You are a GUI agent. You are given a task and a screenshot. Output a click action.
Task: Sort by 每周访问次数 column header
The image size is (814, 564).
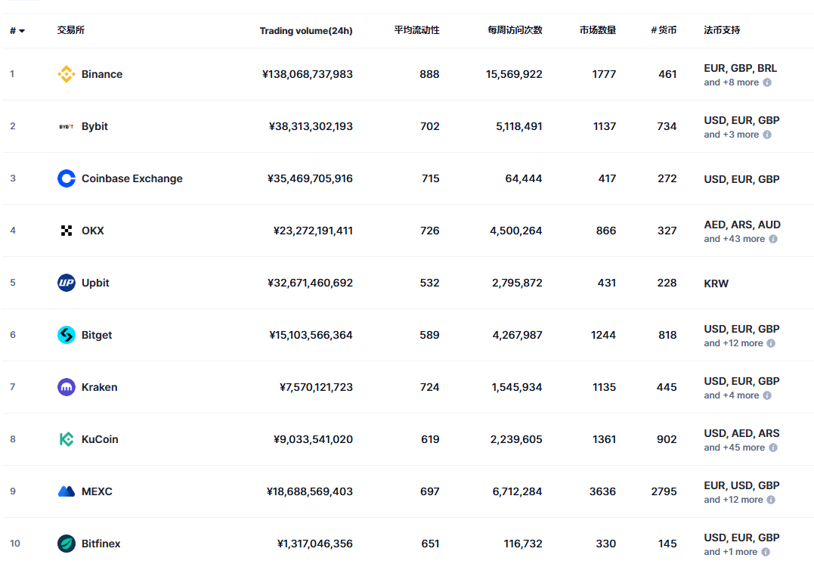click(515, 30)
